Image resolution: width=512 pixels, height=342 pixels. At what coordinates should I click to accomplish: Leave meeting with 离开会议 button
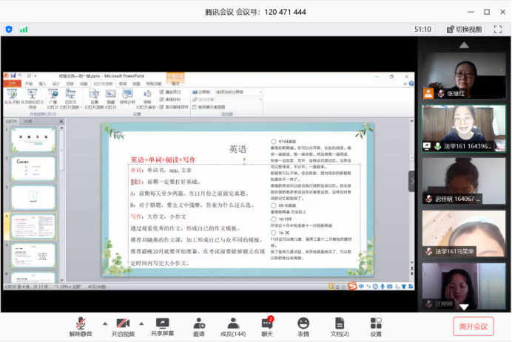point(474,326)
